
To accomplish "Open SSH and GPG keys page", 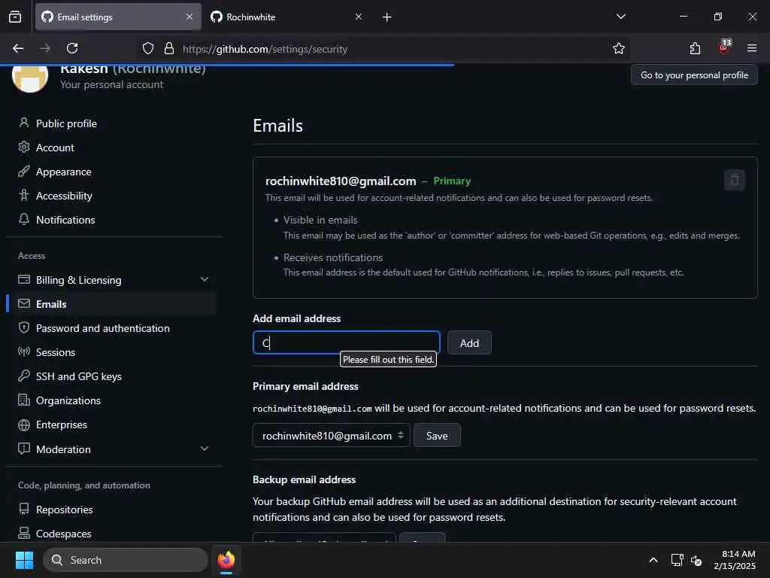I will click(x=78, y=376).
